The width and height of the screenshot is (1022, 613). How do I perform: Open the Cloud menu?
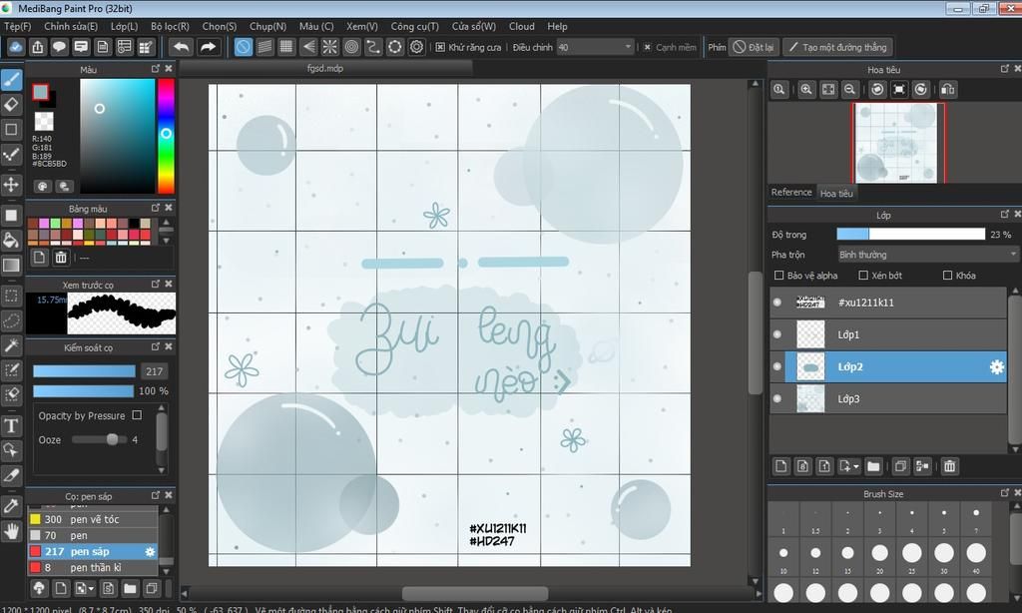(521, 26)
